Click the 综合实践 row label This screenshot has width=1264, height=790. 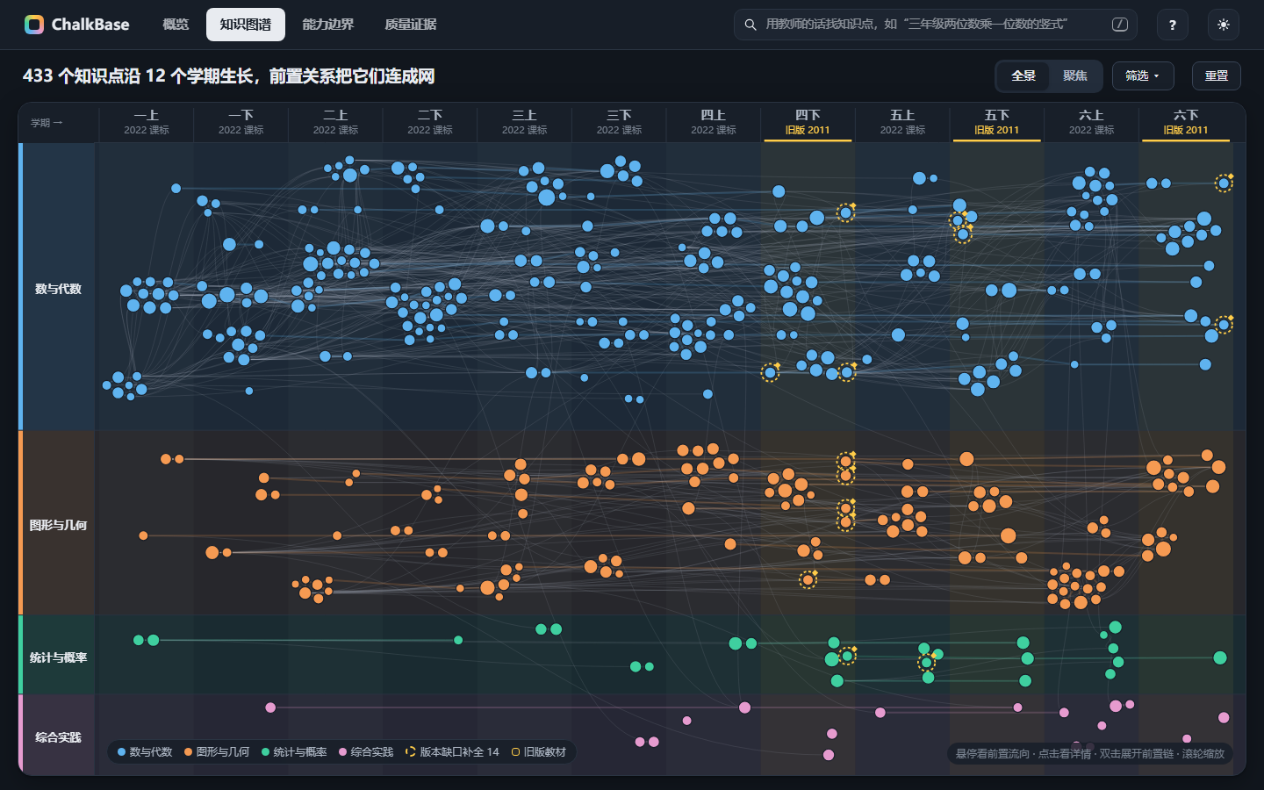coord(58,737)
